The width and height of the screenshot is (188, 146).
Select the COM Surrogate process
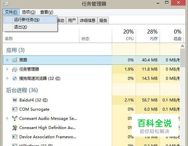click(x=91, y=109)
